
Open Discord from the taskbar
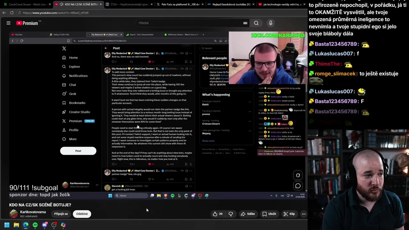click(44, 225)
